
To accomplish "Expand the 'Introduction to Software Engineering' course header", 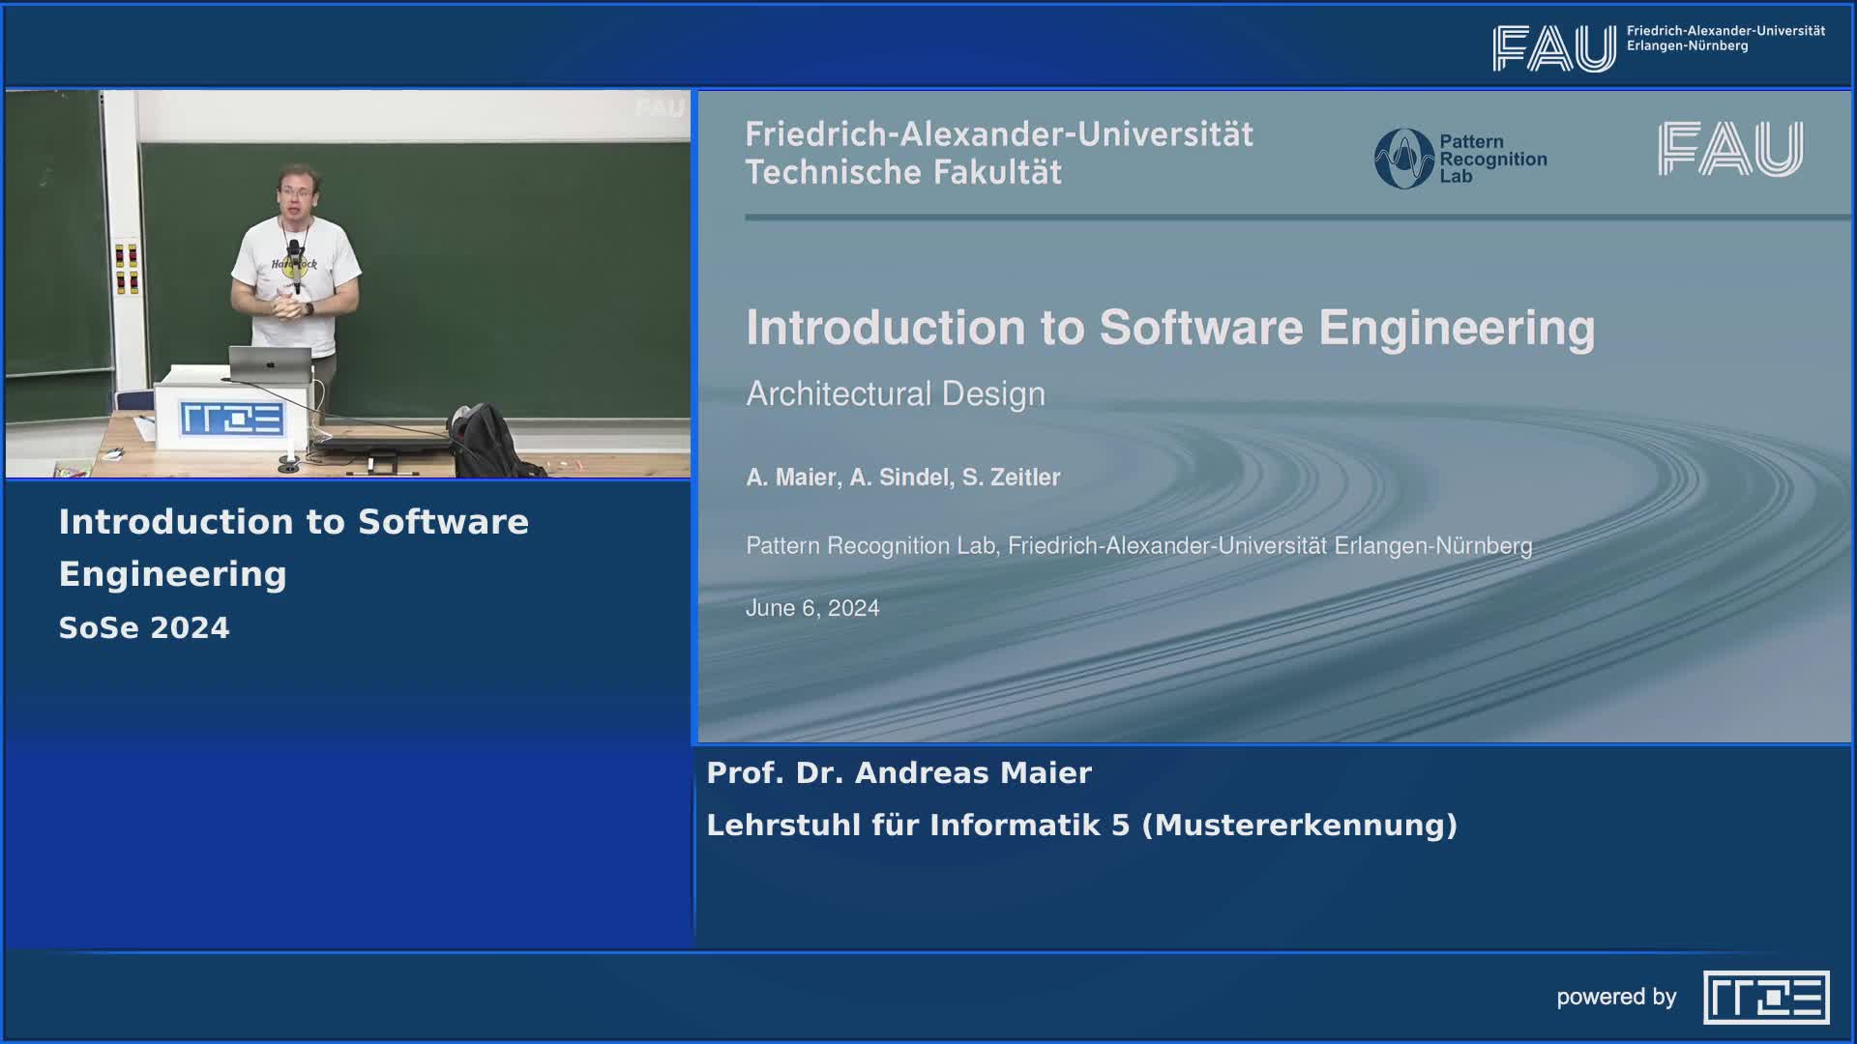I will coord(293,547).
